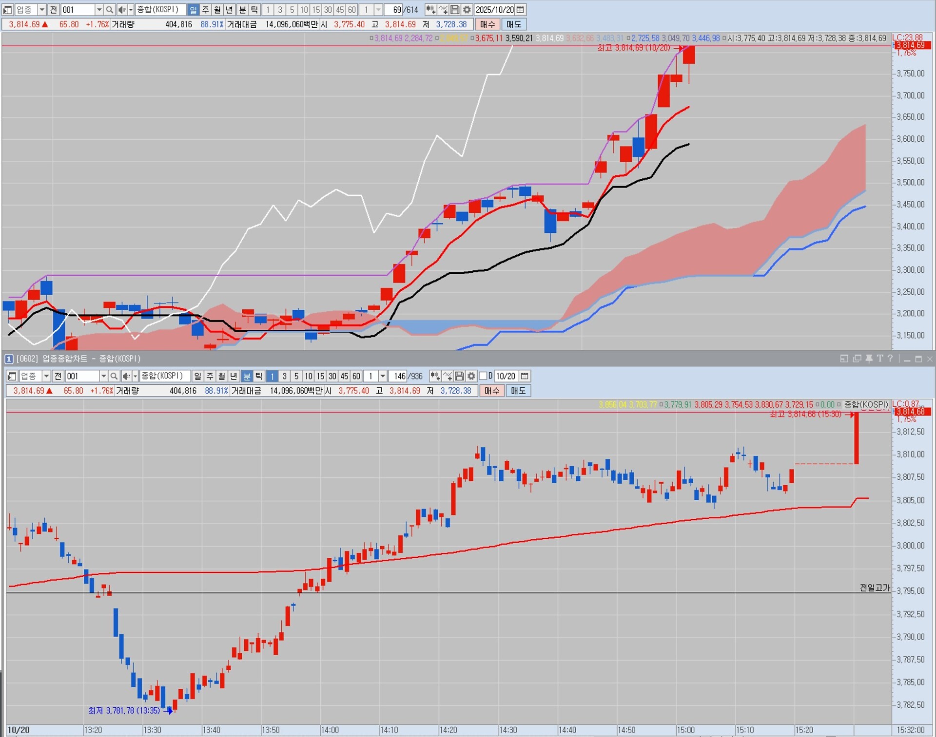Screen dimensions: 936x737
Task: Expand interval value dropdown in lower toolbar
Action: 383,376
